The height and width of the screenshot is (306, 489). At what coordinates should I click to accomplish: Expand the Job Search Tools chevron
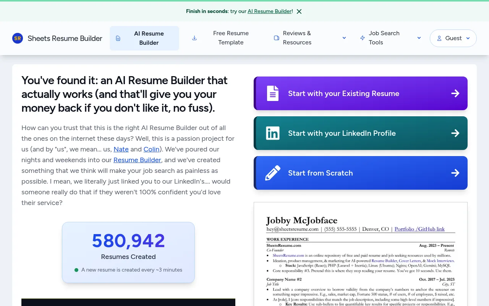click(419, 38)
